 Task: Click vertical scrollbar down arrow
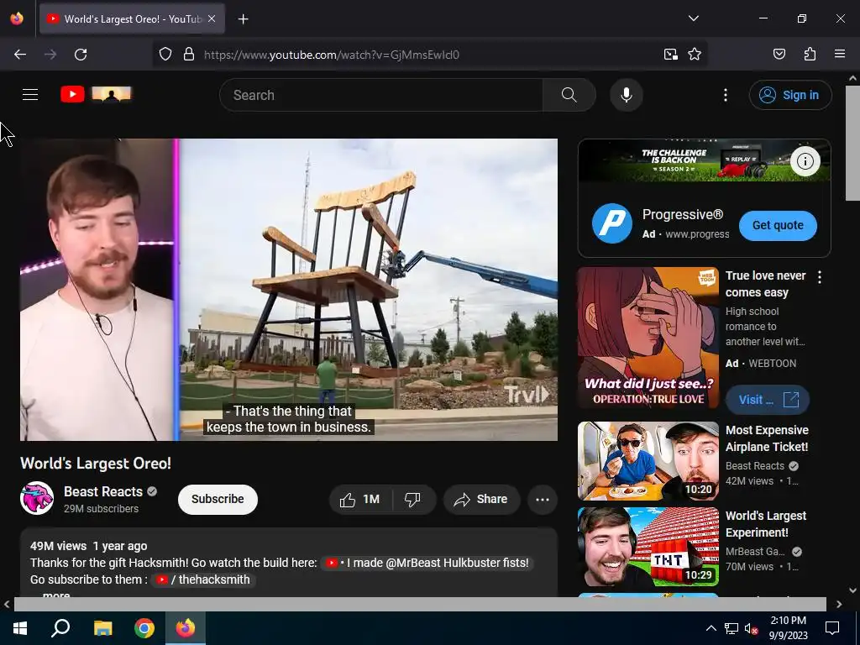(852, 590)
